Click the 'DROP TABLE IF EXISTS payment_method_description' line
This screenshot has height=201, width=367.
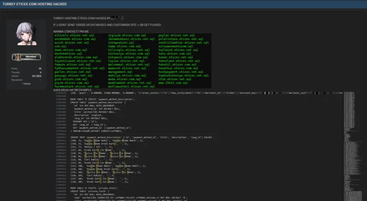(x=103, y=99)
